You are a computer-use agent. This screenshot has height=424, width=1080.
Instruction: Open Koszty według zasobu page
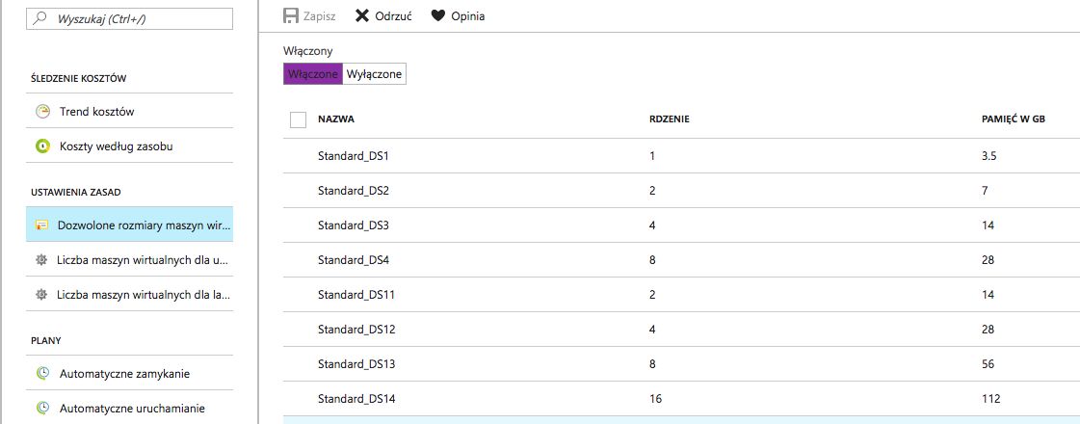(x=117, y=146)
